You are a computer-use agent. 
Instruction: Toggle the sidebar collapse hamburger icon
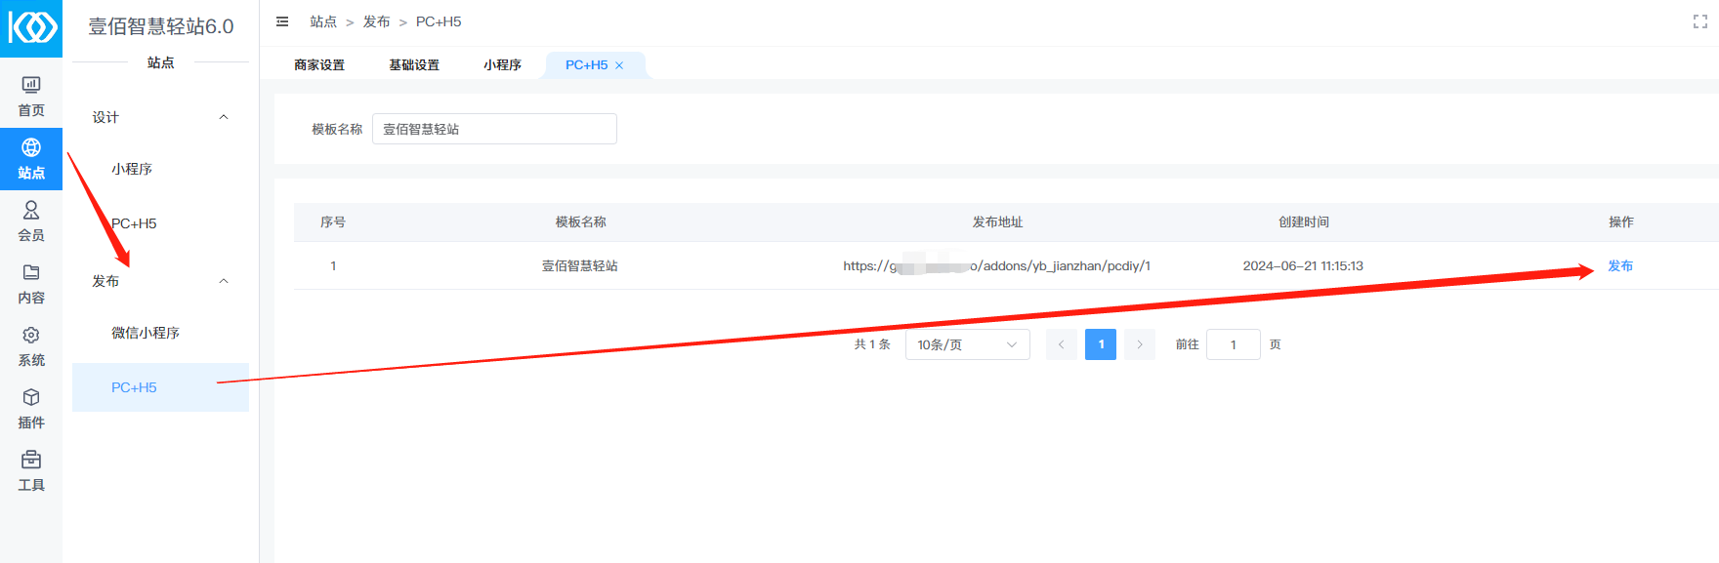(282, 21)
